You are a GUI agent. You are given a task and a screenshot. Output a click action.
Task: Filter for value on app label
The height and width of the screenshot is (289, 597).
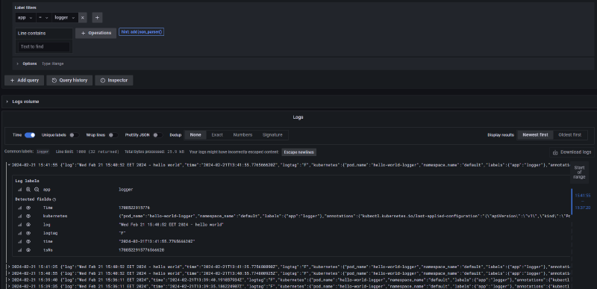coord(28,189)
